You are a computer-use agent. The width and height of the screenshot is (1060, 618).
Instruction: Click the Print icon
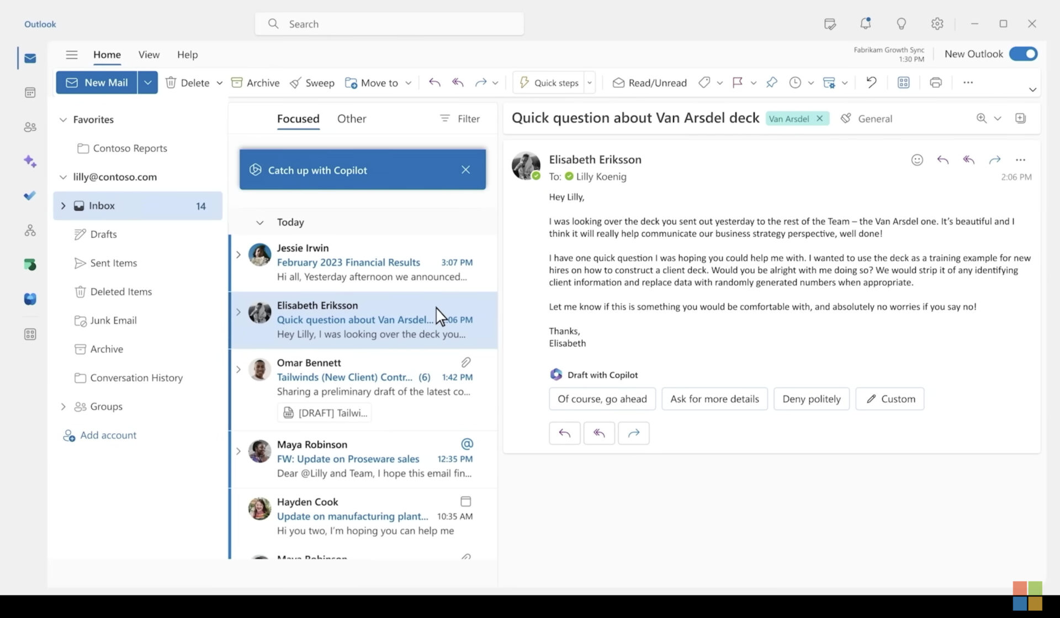click(x=935, y=83)
